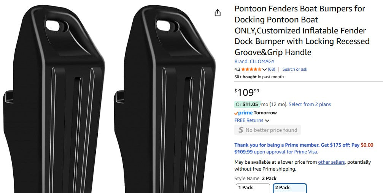This screenshot has height=193, width=383.
Task: Click Select from 2 plans link
Action: [x=310, y=104]
